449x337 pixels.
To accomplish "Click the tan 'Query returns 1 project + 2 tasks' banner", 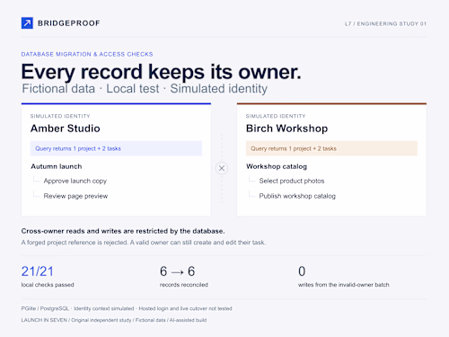I will [331, 148].
